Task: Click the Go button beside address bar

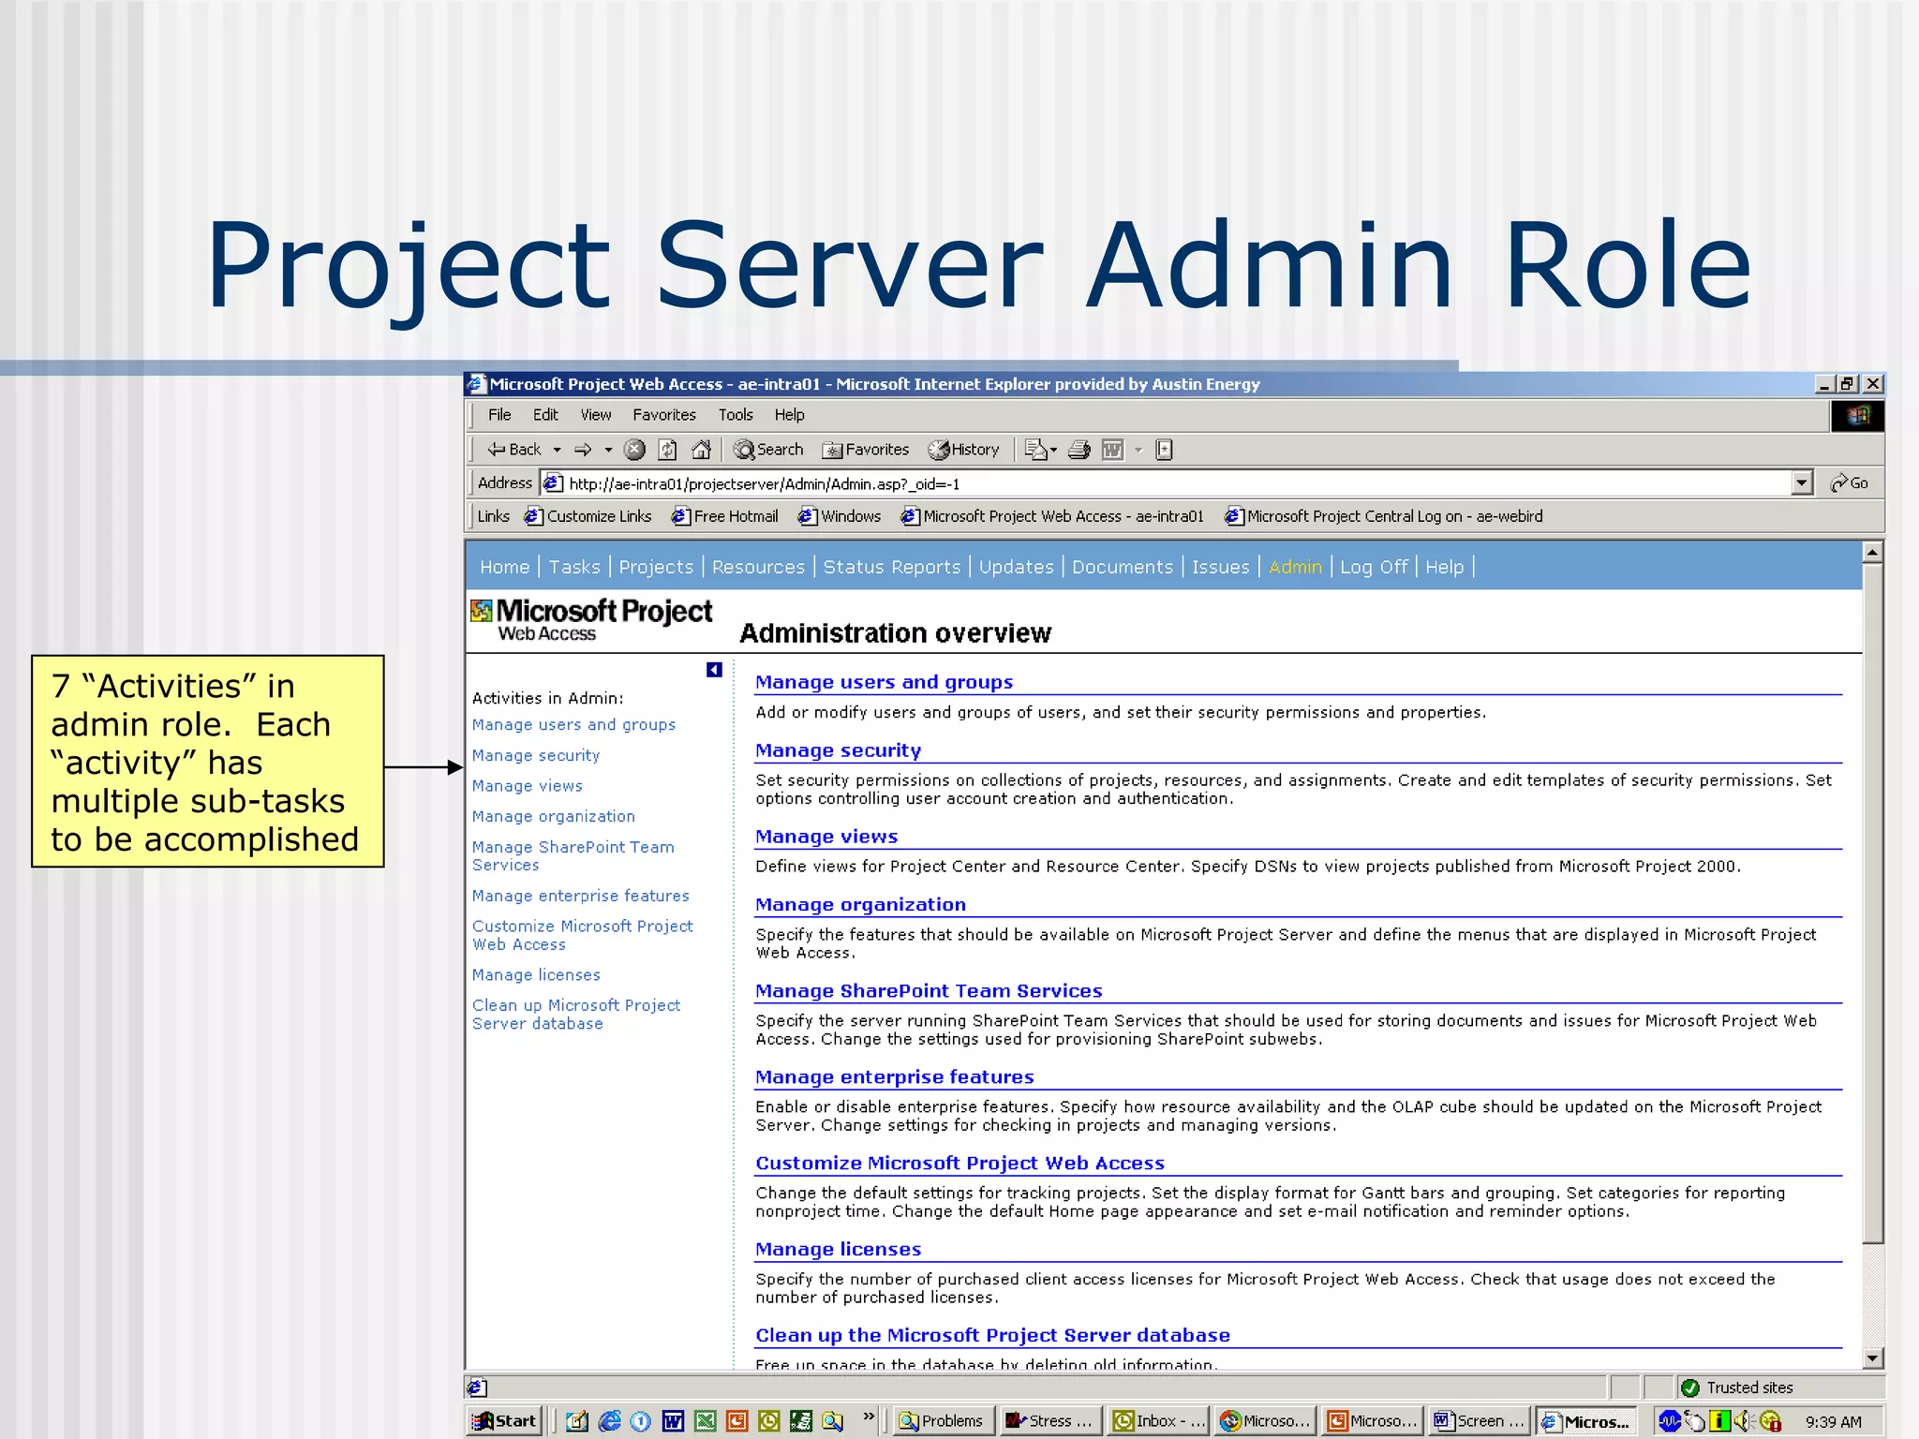Action: [x=1850, y=483]
